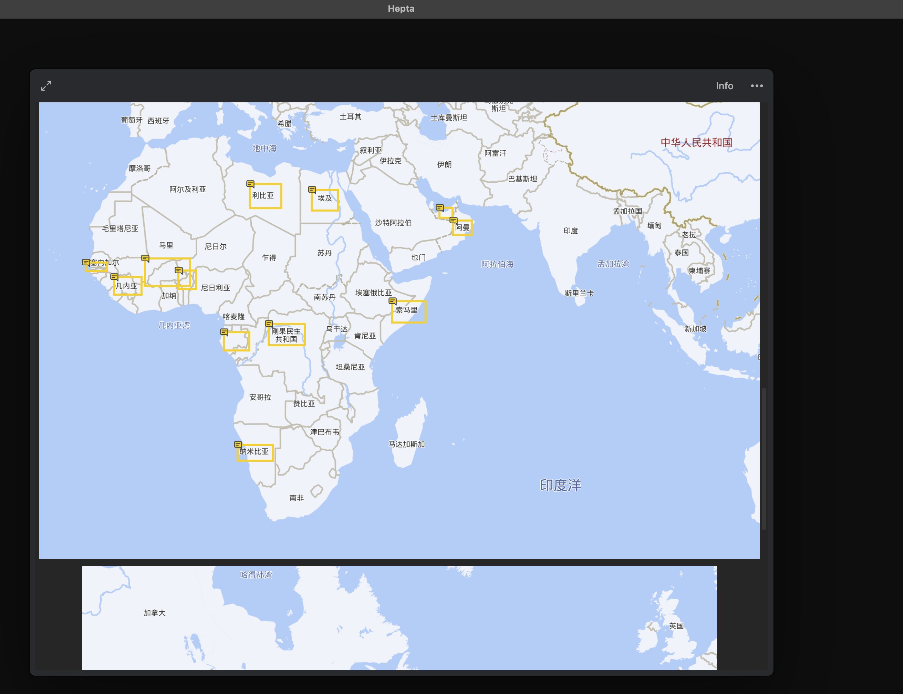Select the yellow box around 索马里
This screenshot has width=903, height=694.
click(409, 312)
